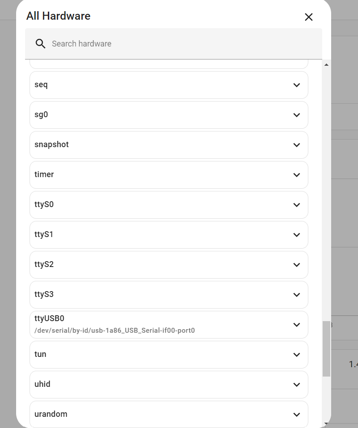Click the scrollbar up arrow
Screen dimensions: 358x428
pyautogui.click(x=326, y=65)
